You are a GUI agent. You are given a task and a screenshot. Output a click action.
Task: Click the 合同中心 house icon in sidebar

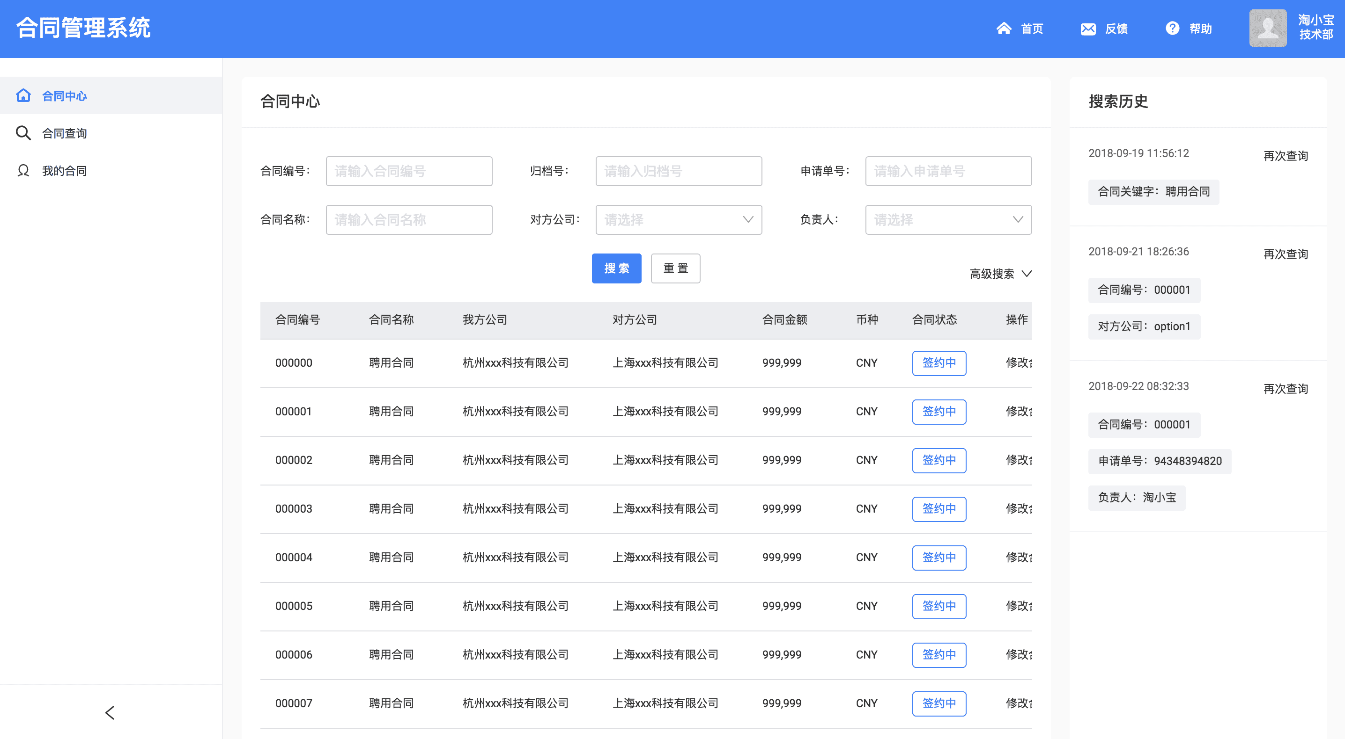point(23,95)
